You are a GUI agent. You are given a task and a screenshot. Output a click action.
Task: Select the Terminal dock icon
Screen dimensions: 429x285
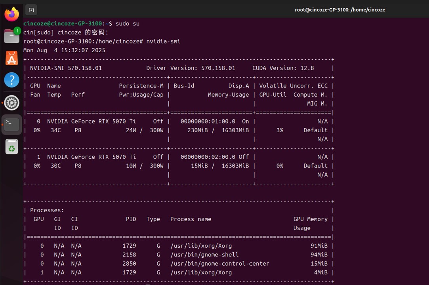point(11,124)
